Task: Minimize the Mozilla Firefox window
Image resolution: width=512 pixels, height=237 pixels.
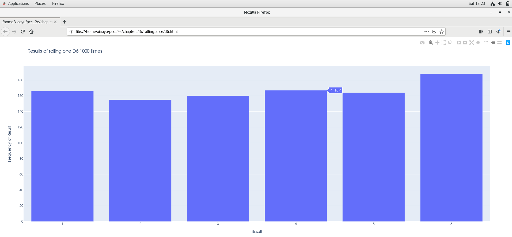Action: 491,12
